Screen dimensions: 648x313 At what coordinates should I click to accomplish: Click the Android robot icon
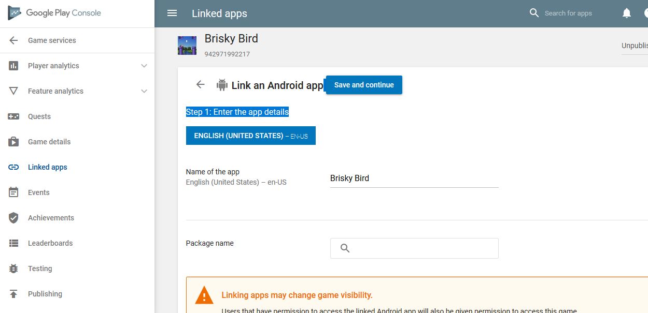point(222,85)
